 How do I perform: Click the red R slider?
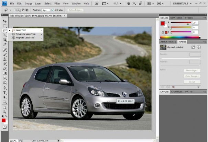click(x=181, y=23)
